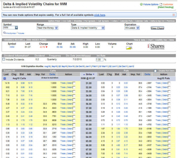Open the Collars menu item
Viewport: 180px width, 158px height.
tap(114, 21)
